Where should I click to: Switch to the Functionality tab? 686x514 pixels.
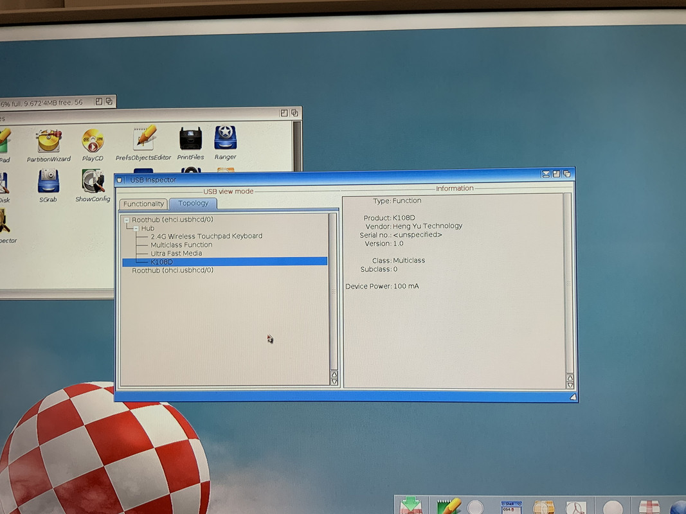coord(143,204)
